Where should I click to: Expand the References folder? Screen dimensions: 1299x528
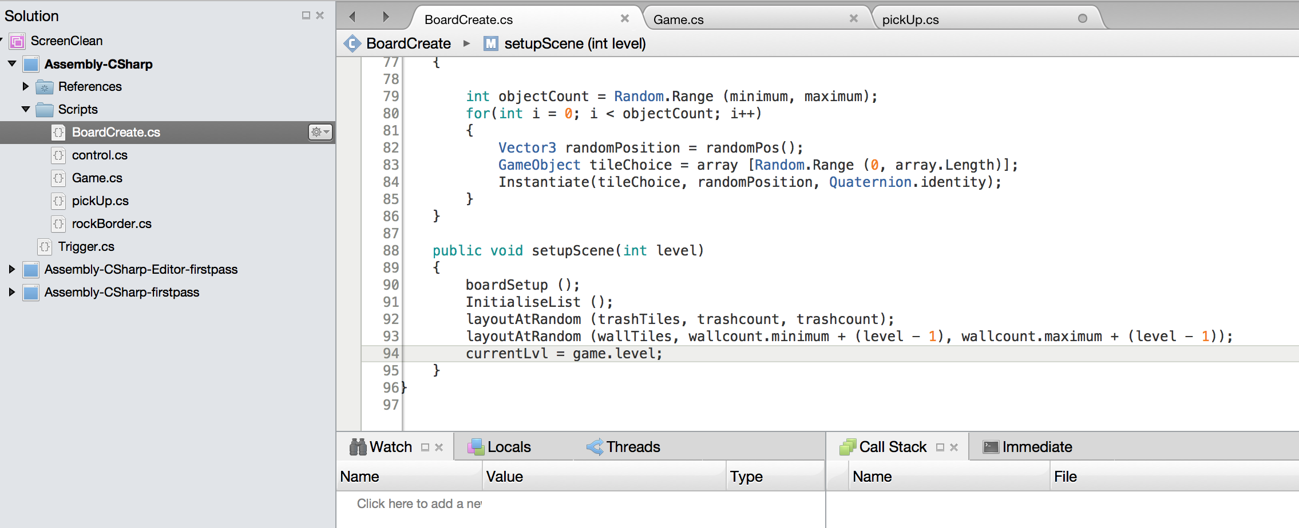(26, 86)
